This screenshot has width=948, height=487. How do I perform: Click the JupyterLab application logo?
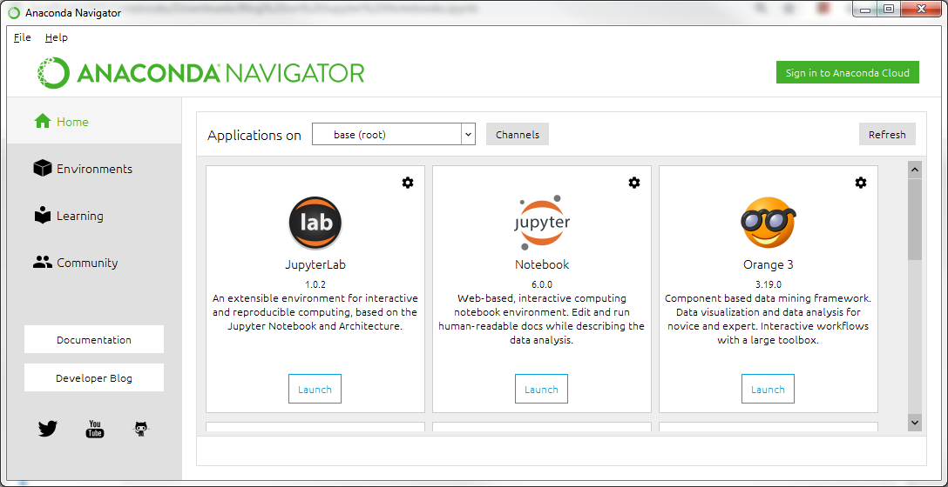[315, 223]
